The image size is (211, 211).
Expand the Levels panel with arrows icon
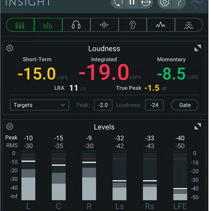[x=198, y=126]
